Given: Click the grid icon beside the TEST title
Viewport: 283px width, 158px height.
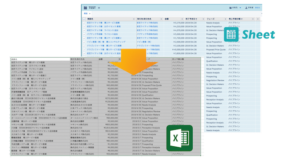Looking at the screenshot, I should pos(86,8).
